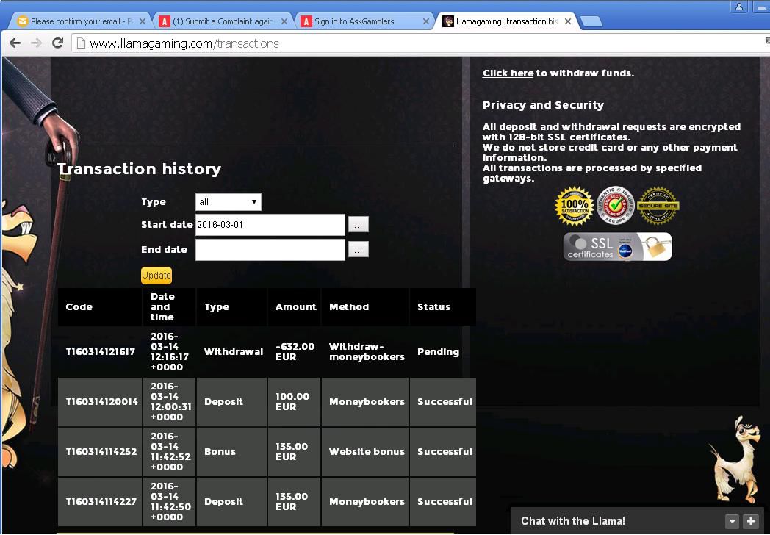The image size is (770, 535).
Task: Click the 100% Satisfaction guarantee badge
Action: (574, 206)
